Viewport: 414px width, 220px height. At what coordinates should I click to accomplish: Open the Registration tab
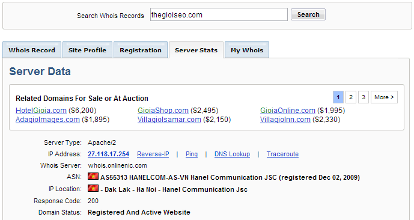tap(141, 50)
